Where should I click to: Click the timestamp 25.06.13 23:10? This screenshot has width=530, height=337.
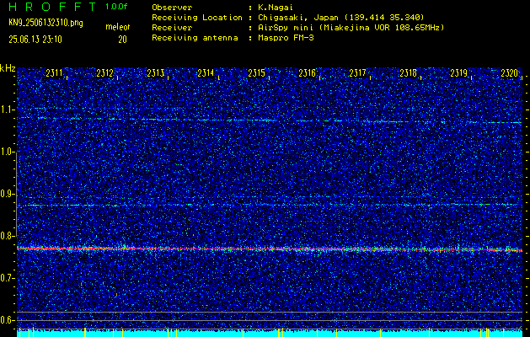click(35, 40)
